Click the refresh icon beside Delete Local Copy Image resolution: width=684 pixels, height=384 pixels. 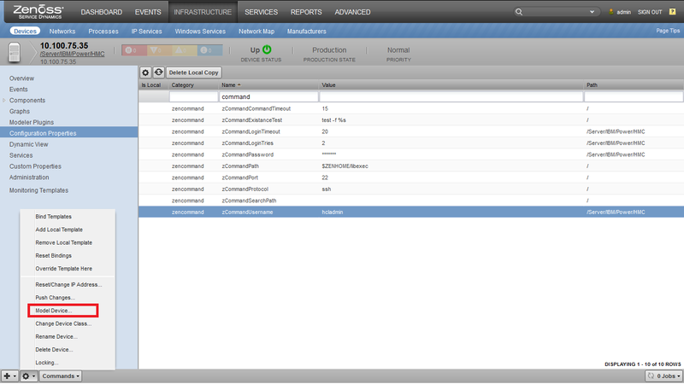pyautogui.click(x=158, y=73)
